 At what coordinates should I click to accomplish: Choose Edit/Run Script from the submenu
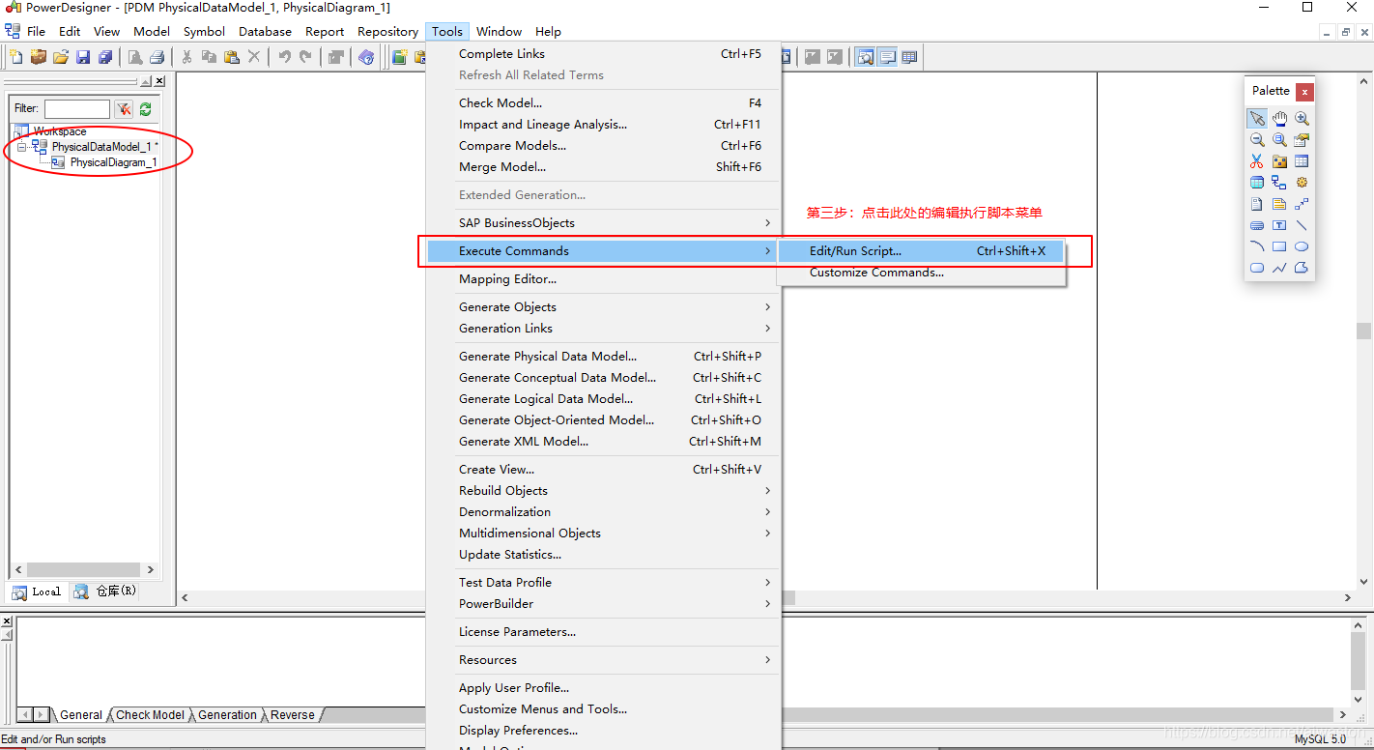click(922, 251)
